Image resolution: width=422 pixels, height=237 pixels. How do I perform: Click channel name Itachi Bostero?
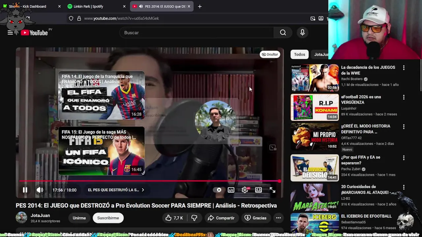[352, 79]
